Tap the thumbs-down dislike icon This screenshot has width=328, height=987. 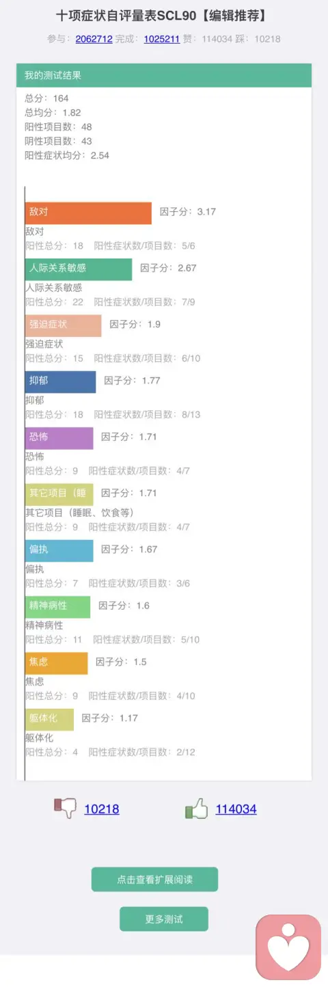pyautogui.click(x=65, y=809)
